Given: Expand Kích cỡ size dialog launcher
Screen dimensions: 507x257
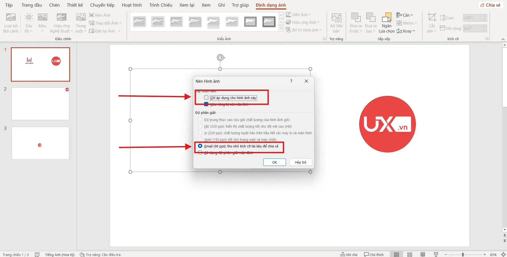Looking at the screenshot, I should coord(487,39).
